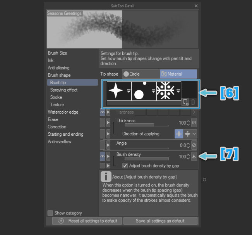Screen dimensions: 252x235
Task: Toggle the Hardness eye visibility icon
Action: (103, 112)
